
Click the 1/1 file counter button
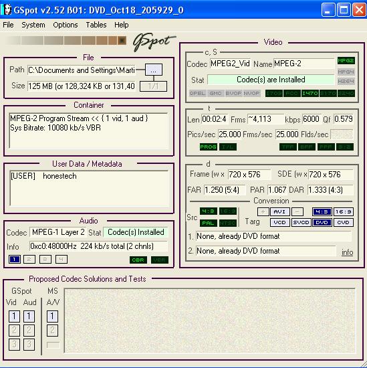[153, 86]
